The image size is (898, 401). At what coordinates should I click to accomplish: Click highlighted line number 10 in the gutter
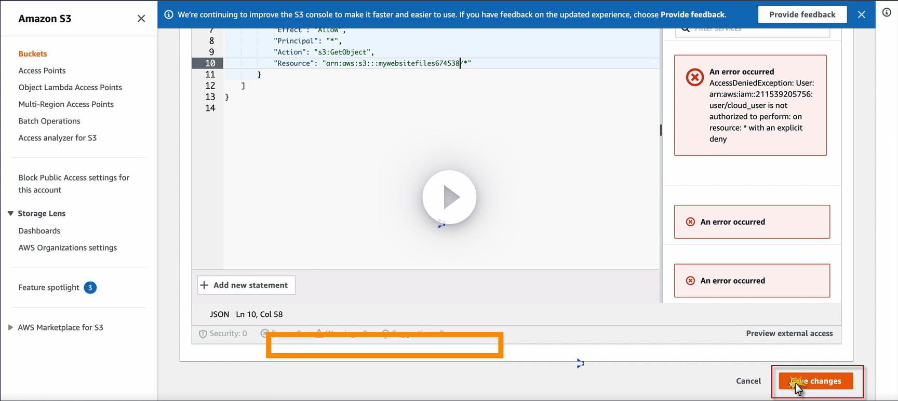tap(210, 63)
